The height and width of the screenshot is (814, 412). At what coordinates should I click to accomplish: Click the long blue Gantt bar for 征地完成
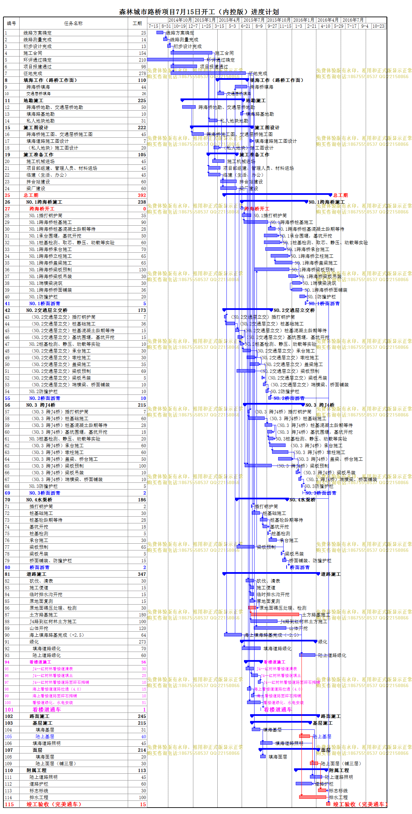(208, 73)
